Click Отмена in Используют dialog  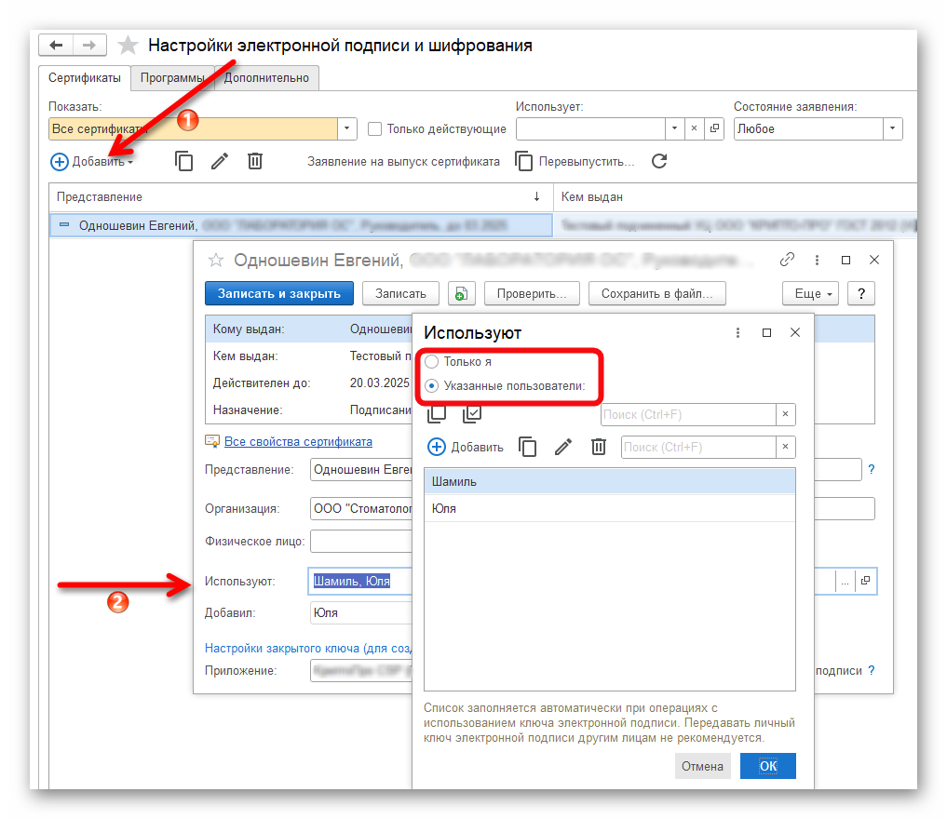click(702, 766)
